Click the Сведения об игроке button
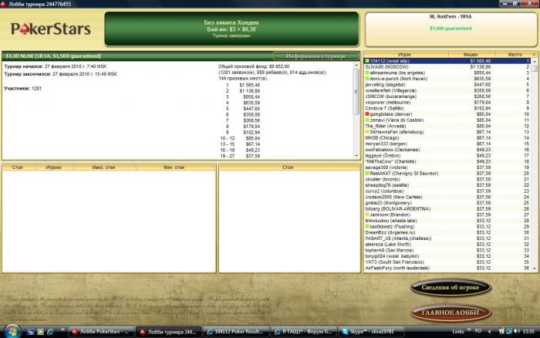The height and width of the screenshot is (338, 540). (x=450, y=287)
